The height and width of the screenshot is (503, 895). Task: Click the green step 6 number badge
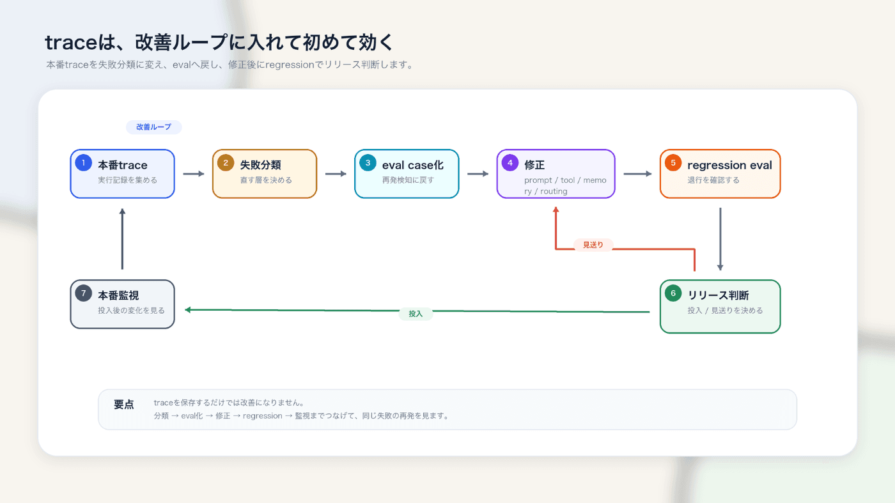point(673,293)
